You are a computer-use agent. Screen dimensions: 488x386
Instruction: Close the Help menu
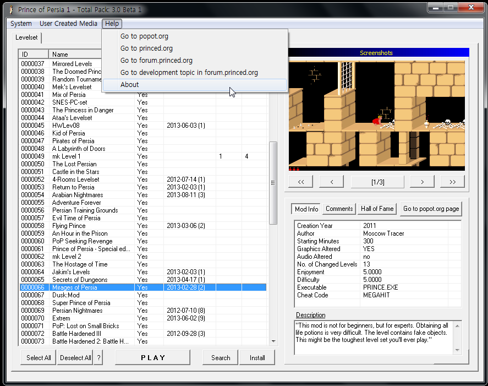112,24
